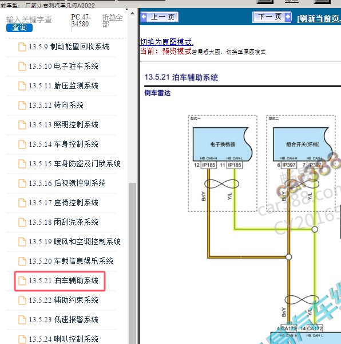
Task: Click document icon beside 13.5.16
Action: 22,183
